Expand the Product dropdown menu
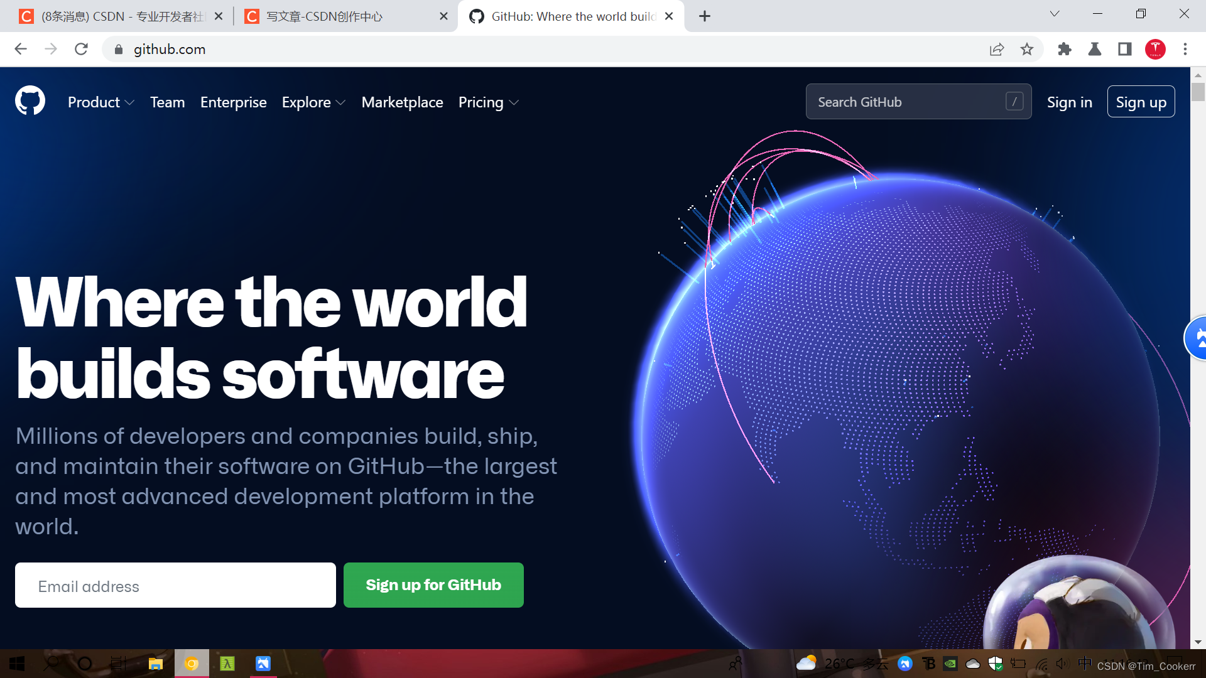 click(x=100, y=102)
